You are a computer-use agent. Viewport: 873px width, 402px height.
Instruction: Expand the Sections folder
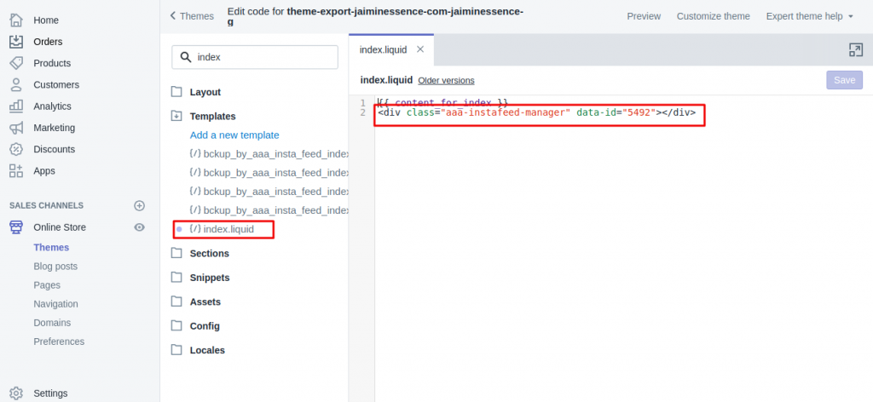pyautogui.click(x=210, y=254)
